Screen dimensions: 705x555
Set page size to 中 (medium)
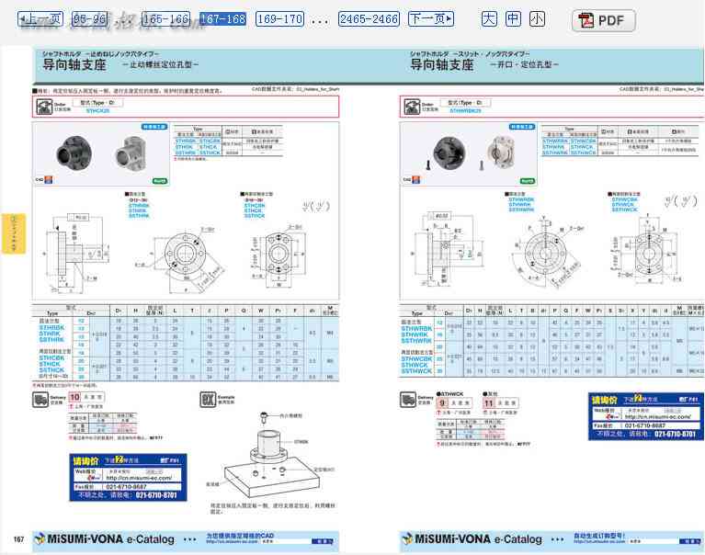click(513, 19)
